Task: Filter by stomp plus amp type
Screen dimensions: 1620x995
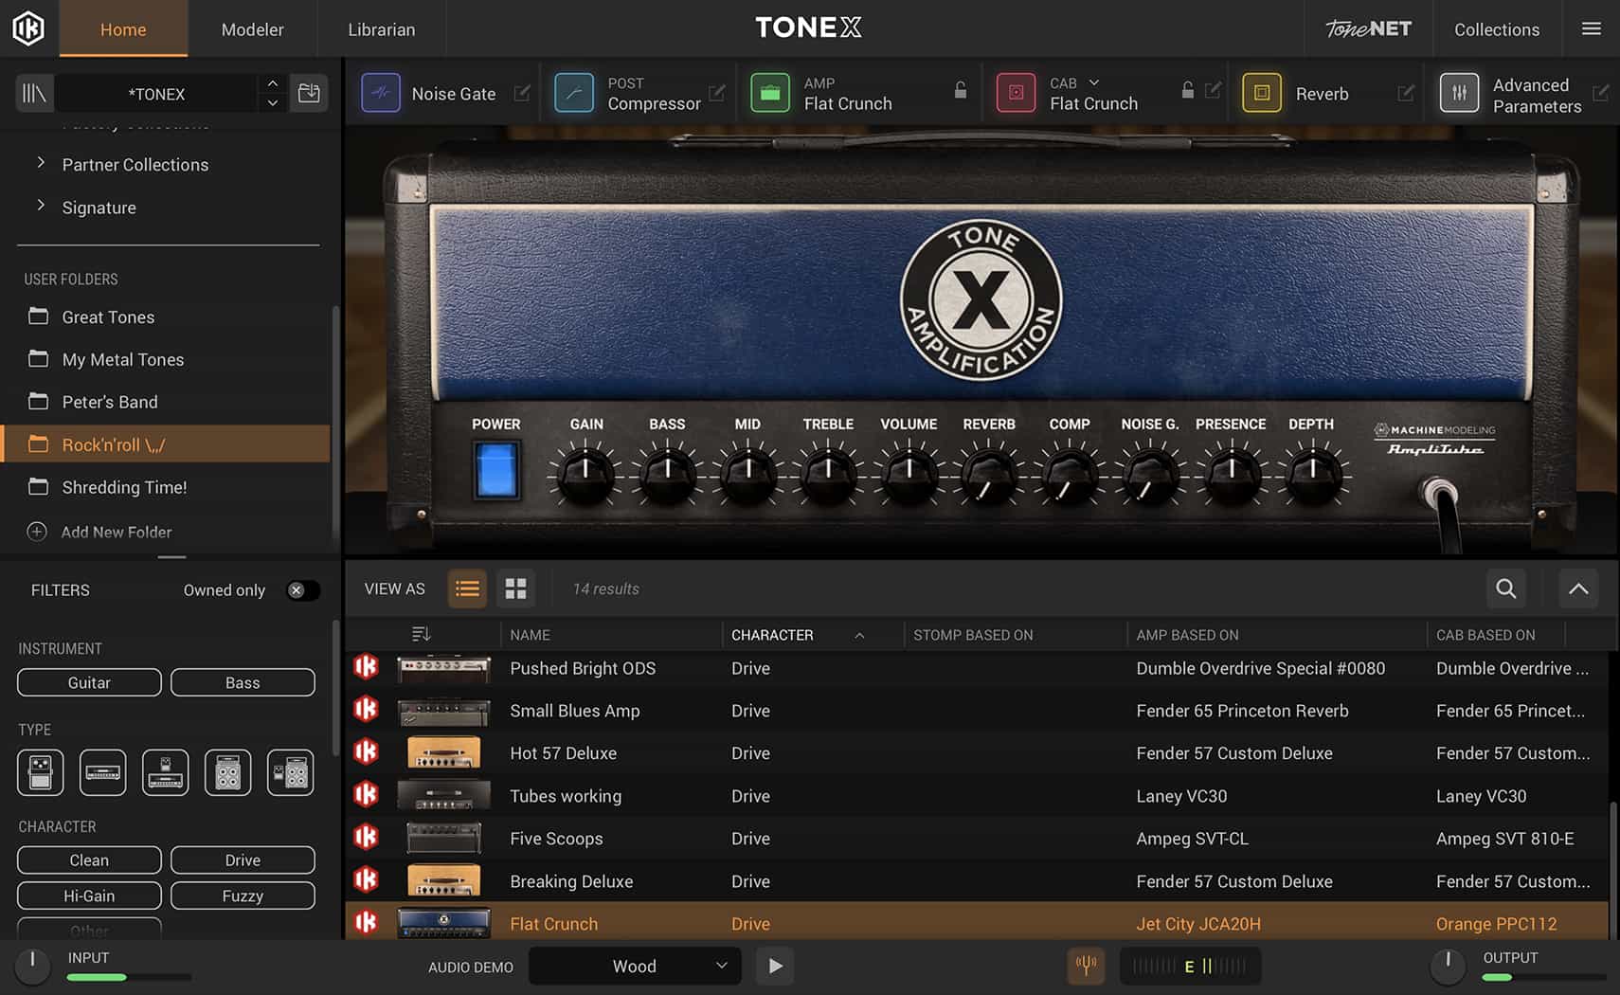Action: coord(165,772)
